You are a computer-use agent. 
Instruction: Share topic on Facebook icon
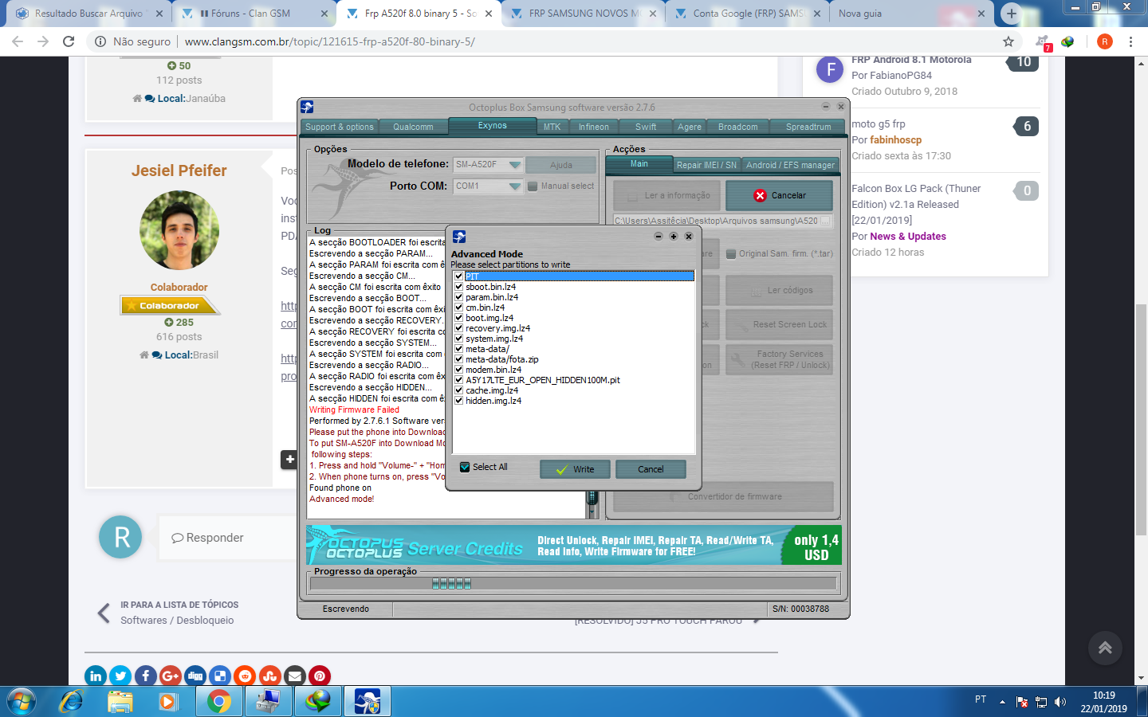point(145,676)
